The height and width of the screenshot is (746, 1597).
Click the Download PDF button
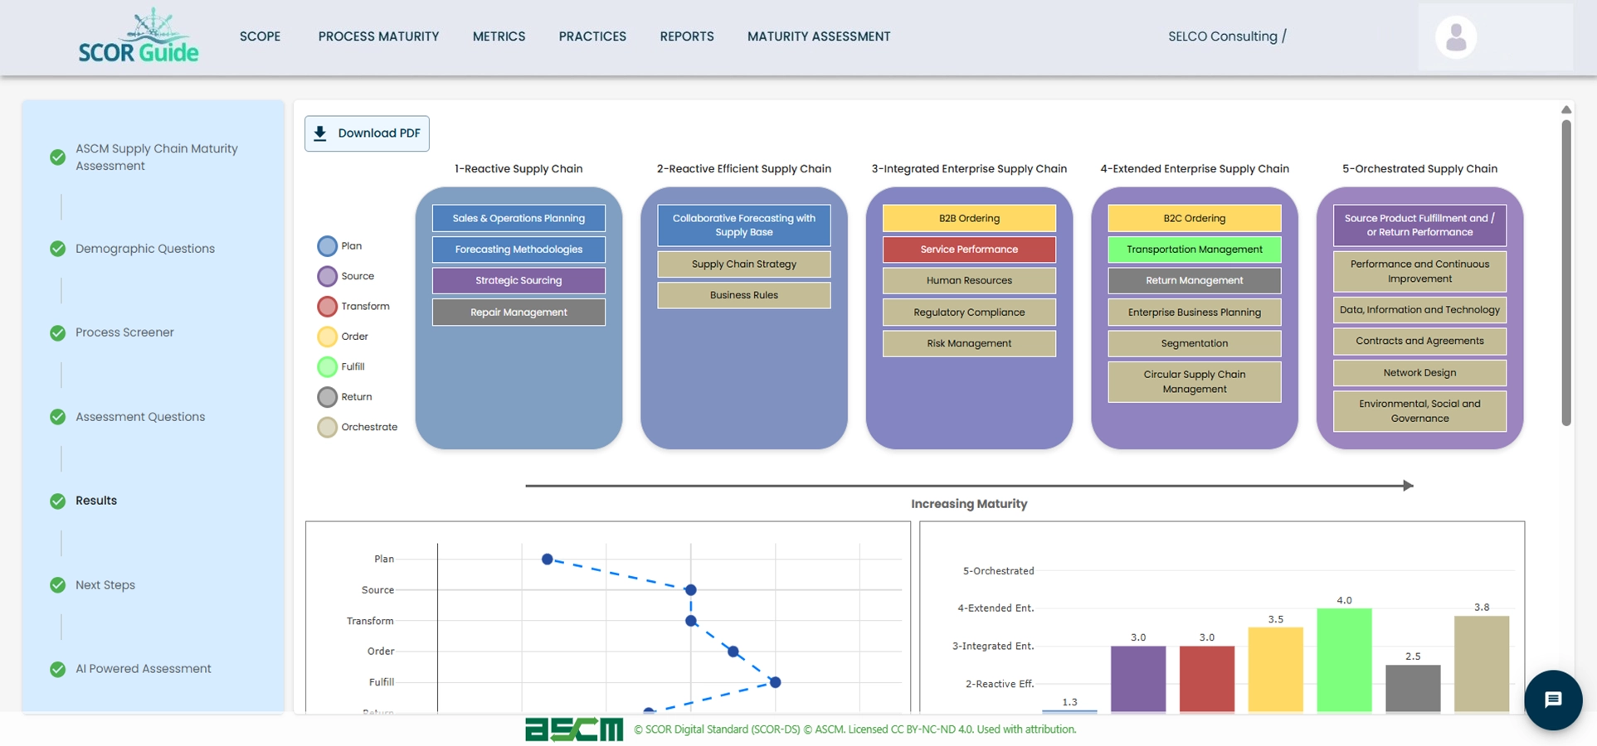pyautogui.click(x=367, y=133)
